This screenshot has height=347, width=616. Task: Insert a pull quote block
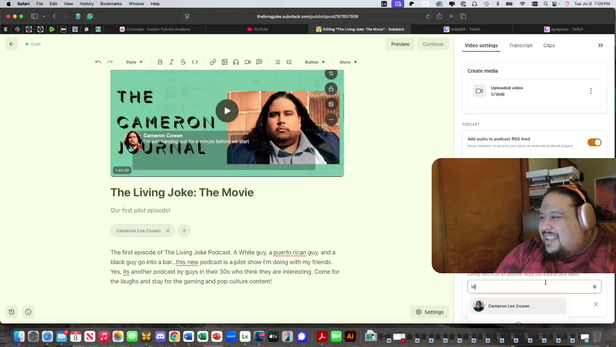click(259, 62)
